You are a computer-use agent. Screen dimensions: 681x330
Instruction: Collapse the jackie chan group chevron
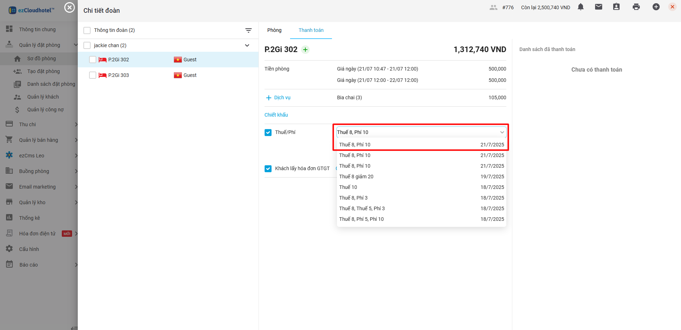click(x=247, y=45)
